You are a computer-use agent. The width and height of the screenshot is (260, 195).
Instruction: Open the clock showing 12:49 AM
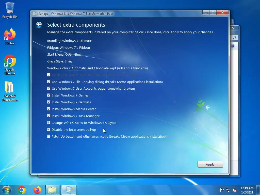point(247,190)
